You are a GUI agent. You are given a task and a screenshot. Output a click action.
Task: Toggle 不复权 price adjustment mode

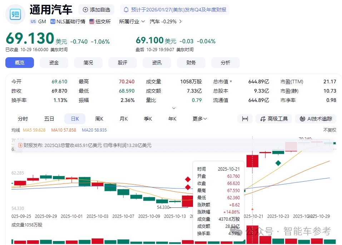331,129
